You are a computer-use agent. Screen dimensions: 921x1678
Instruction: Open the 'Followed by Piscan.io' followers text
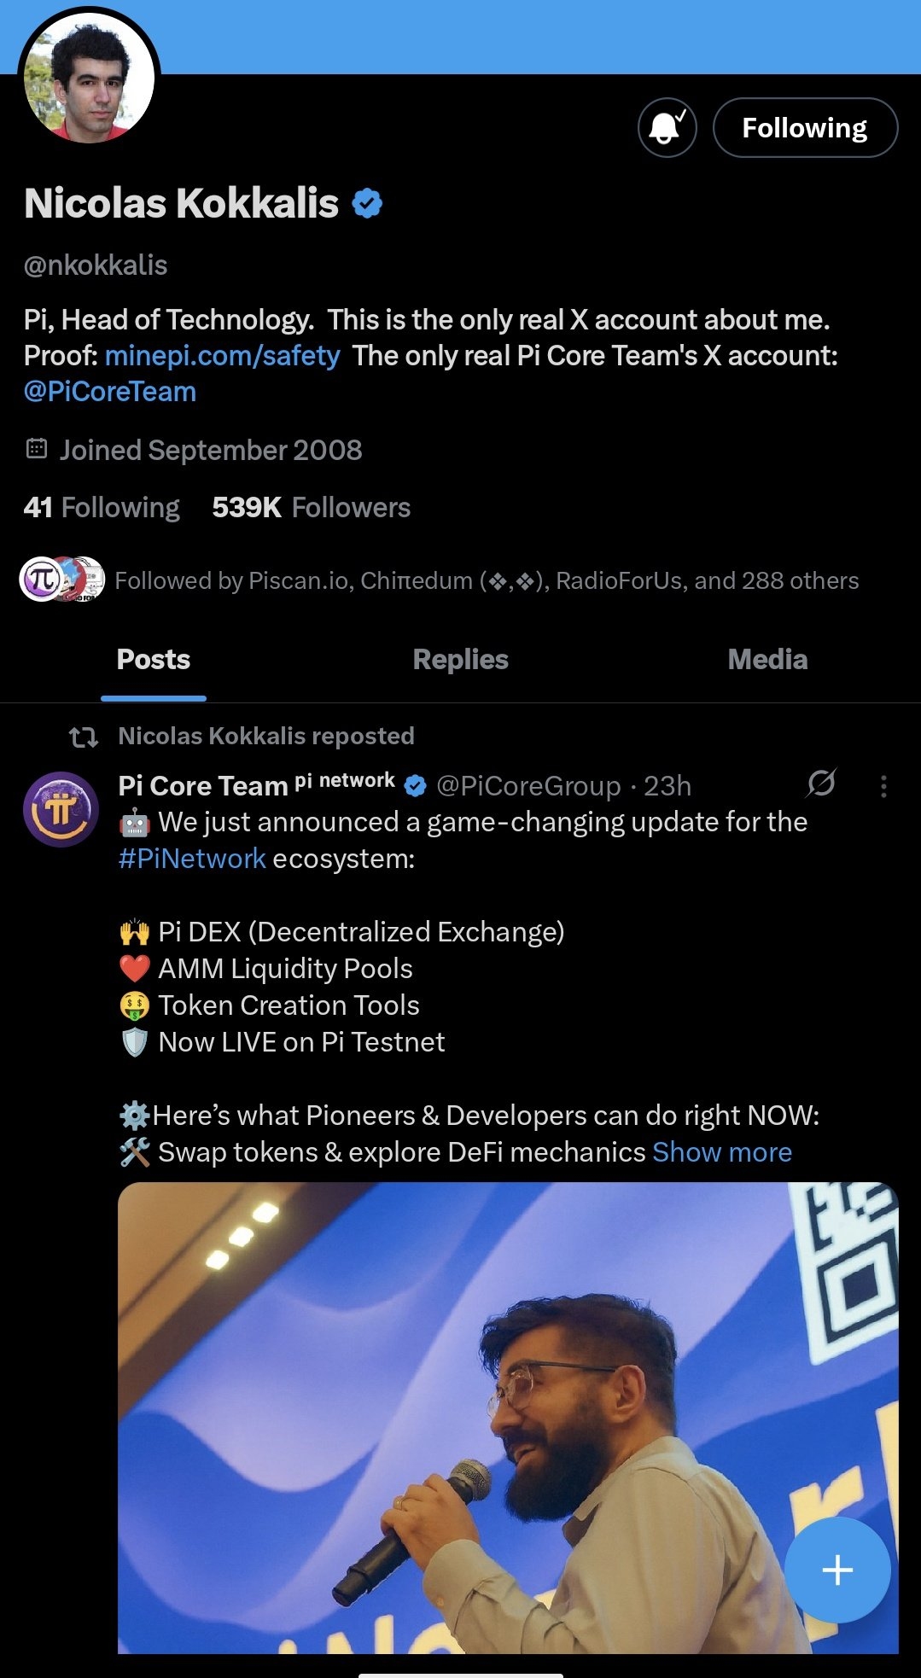(x=487, y=581)
